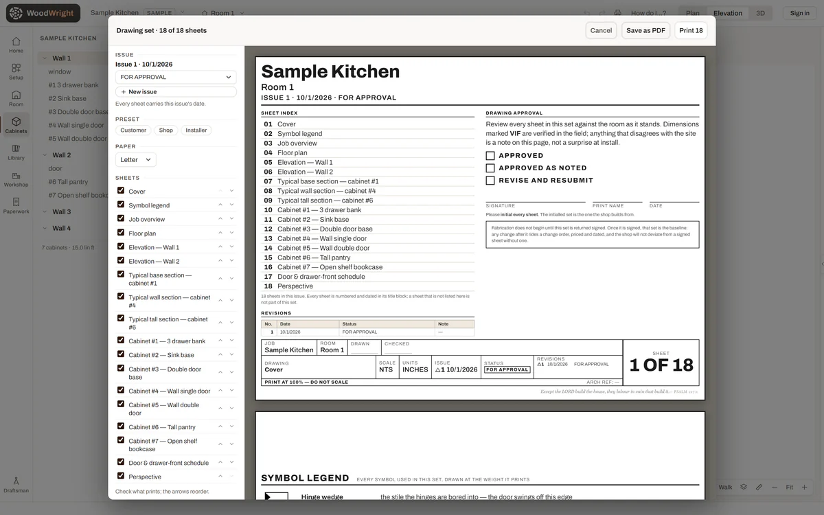Screen dimensions: 824x515
Task: Open the Setup sidebar section
Action: tap(16, 71)
